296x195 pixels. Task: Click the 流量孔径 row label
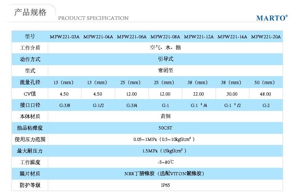pyautogui.click(x=30, y=82)
